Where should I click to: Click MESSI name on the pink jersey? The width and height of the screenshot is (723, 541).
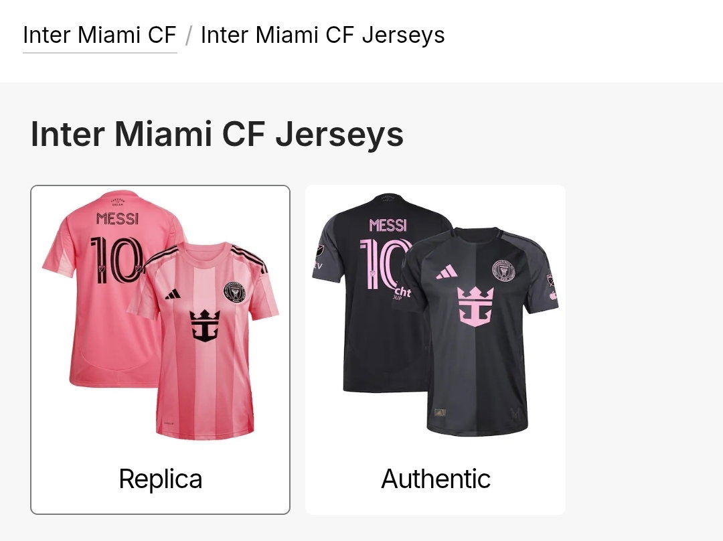(x=117, y=219)
